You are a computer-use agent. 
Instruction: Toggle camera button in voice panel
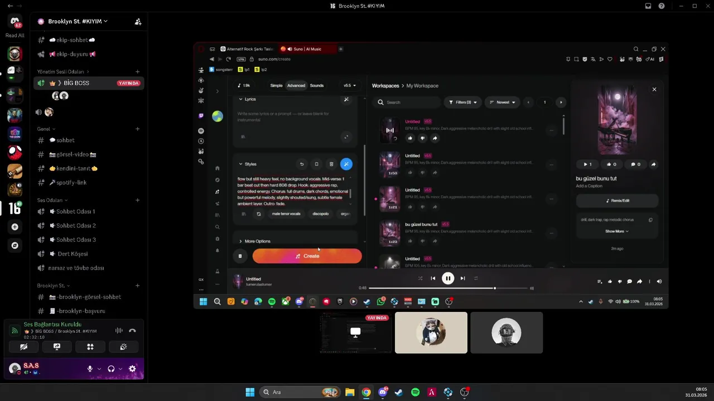[23, 346]
